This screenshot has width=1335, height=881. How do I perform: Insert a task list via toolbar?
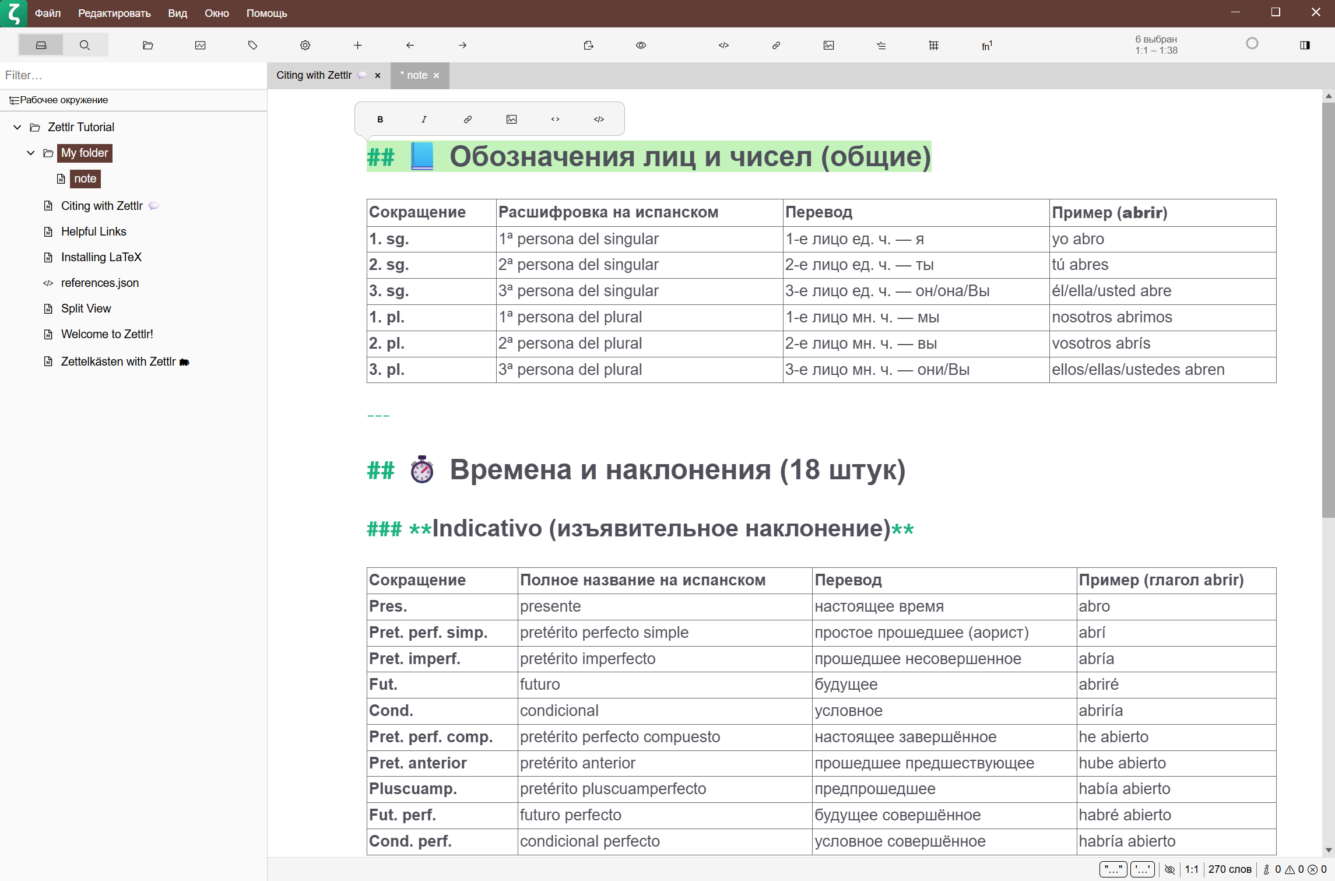[881, 45]
